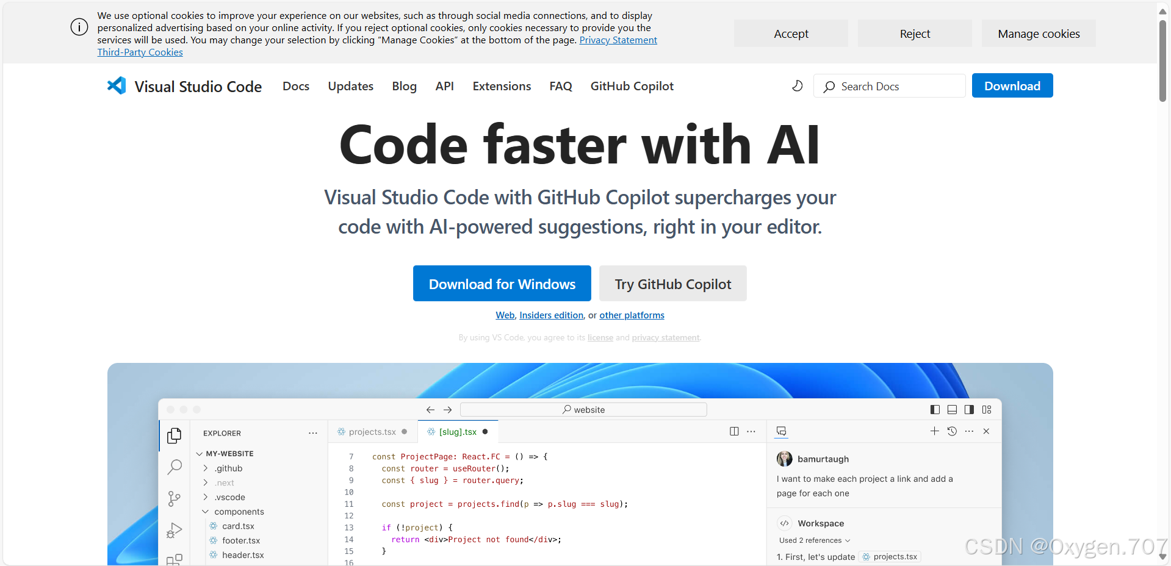Open the chat history clock icon

[x=952, y=431]
